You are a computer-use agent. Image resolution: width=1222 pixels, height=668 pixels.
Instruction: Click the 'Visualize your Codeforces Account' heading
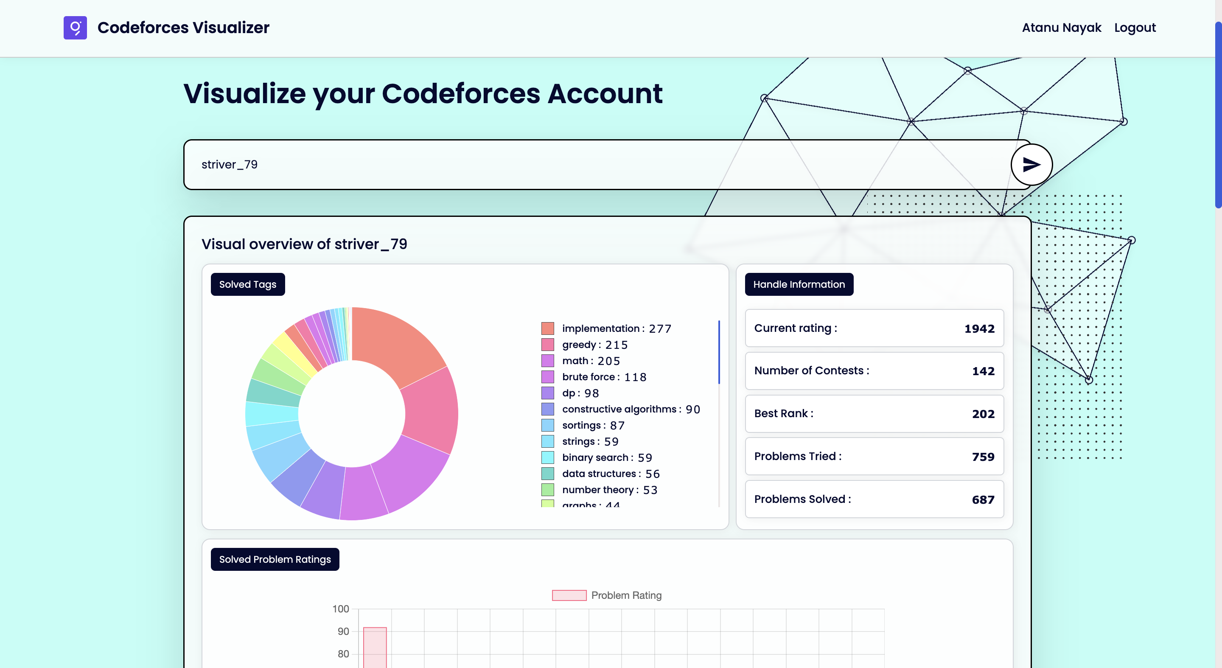click(422, 93)
